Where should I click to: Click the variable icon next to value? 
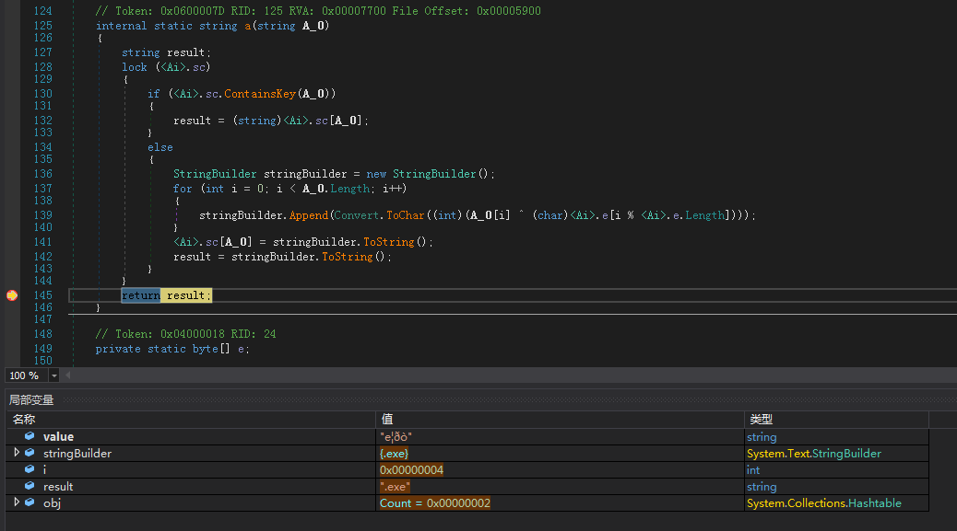(30, 436)
